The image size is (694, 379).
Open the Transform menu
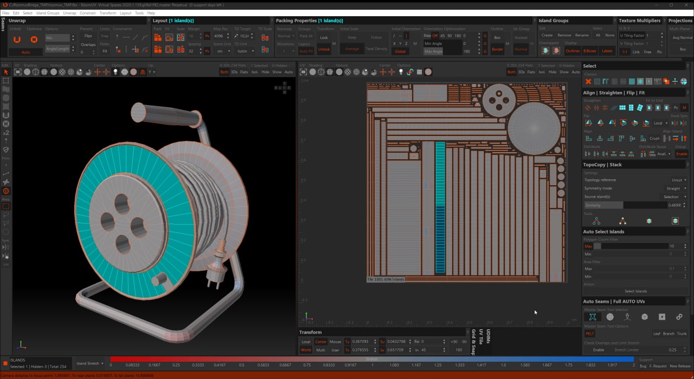[x=107, y=13]
